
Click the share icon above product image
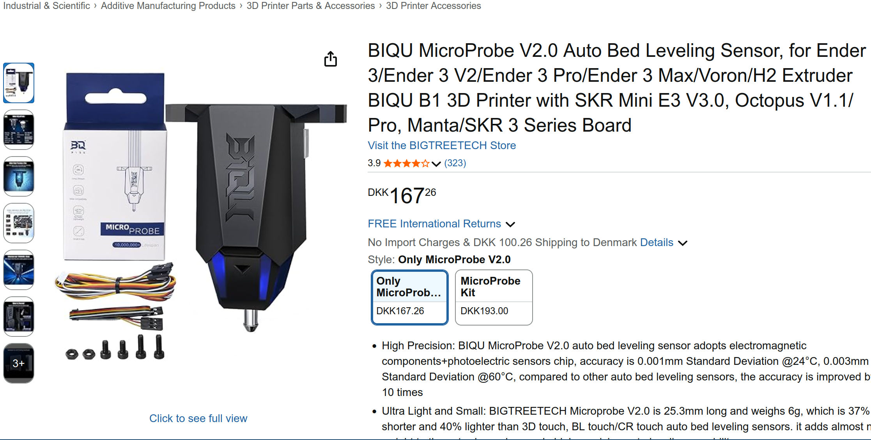pos(330,59)
